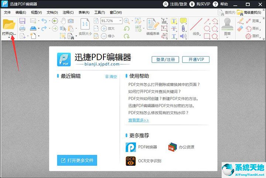This screenshot has height=178, width=266.
Task: Select the Perimeter (周长) measuring tool
Action: pos(253,28)
